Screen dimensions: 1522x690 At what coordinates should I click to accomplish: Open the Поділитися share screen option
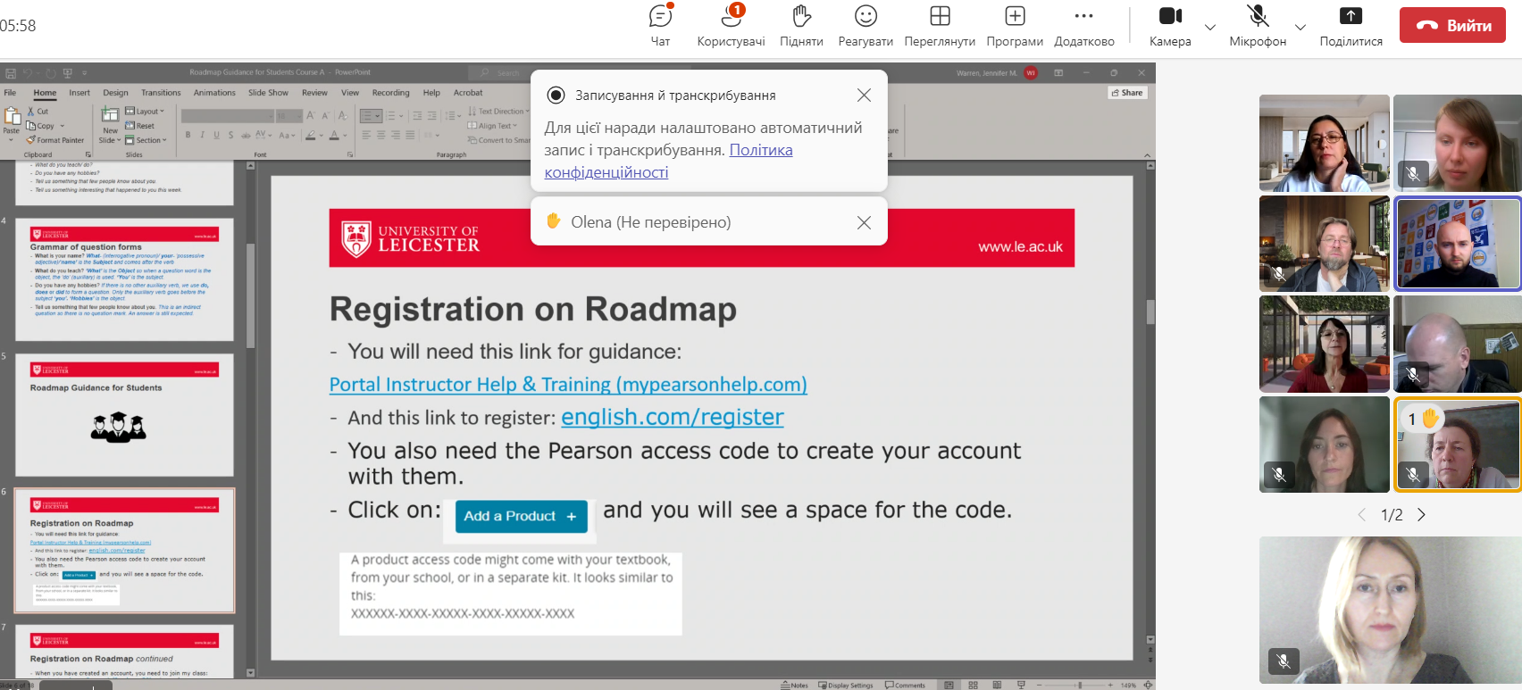tap(1351, 26)
